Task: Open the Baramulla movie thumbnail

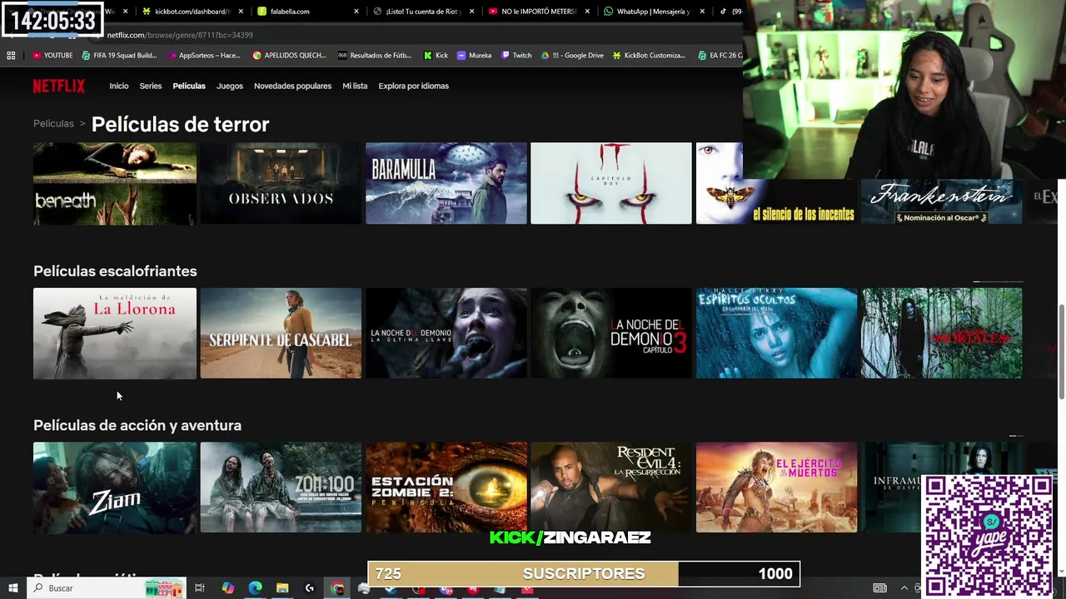Action: tap(446, 183)
